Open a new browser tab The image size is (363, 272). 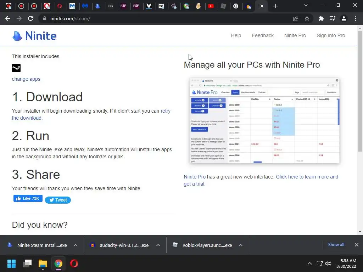[x=275, y=6]
